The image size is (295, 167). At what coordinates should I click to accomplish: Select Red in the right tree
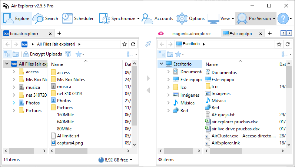click(184, 111)
